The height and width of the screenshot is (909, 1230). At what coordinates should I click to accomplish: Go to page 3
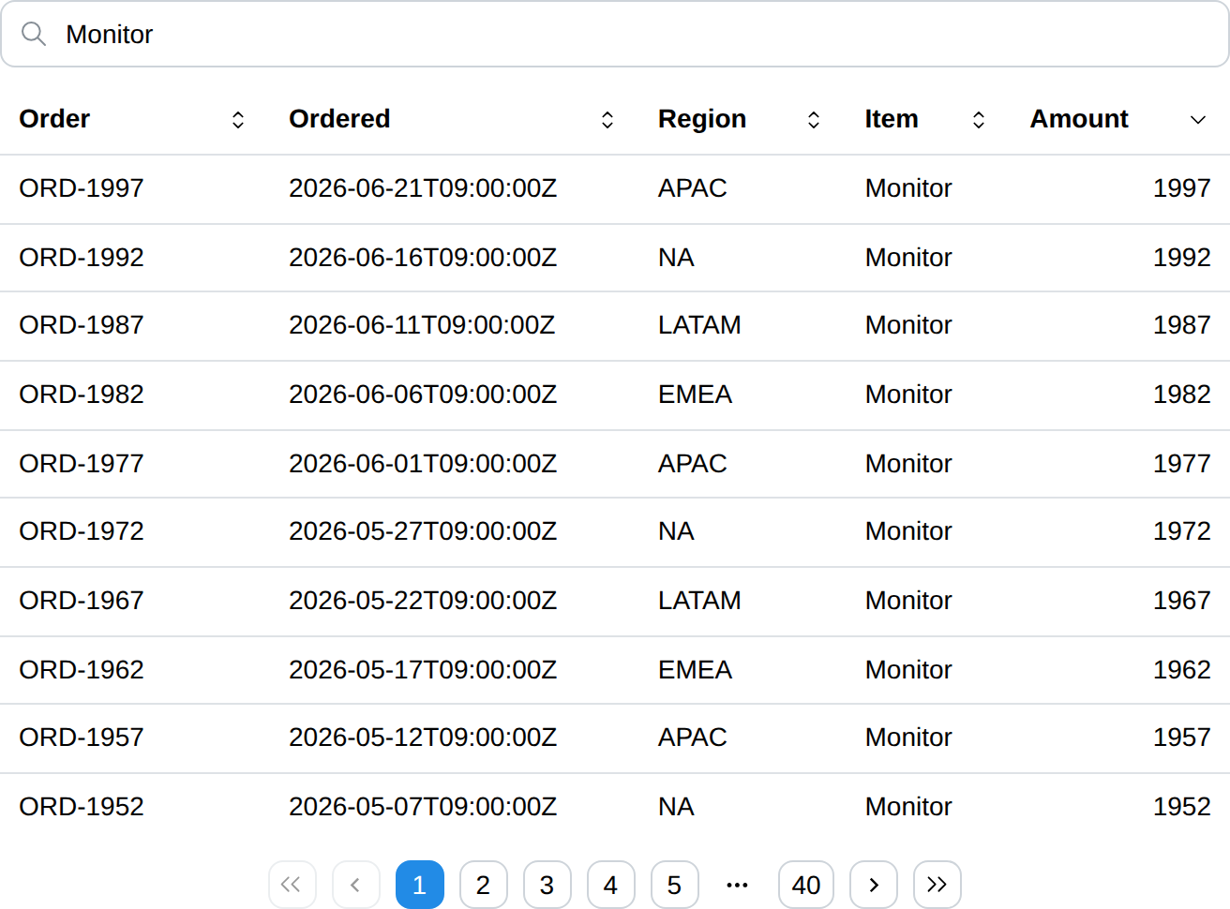click(x=547, y=885)
